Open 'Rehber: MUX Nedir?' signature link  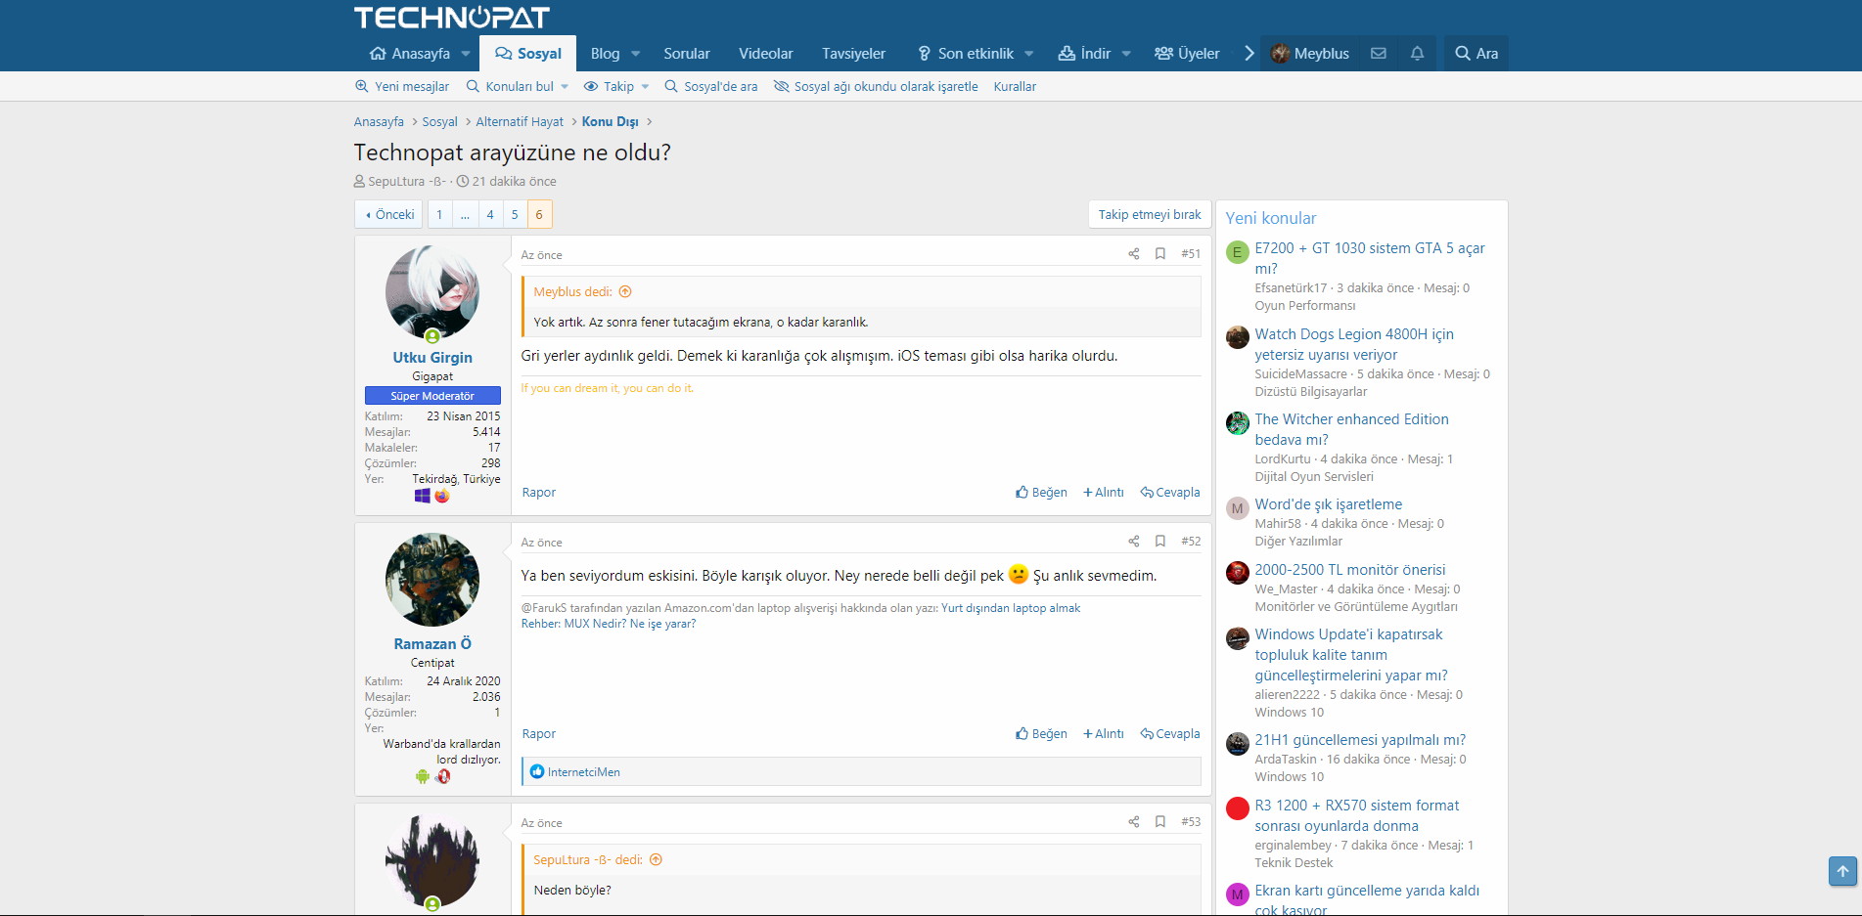[609, 624]
